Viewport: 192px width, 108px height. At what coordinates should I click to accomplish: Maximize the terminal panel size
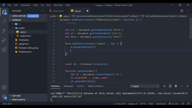(x=182, y=86)
